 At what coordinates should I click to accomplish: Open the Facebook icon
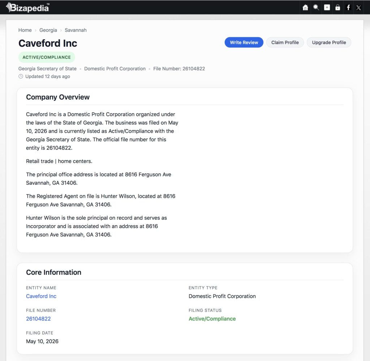348,8
